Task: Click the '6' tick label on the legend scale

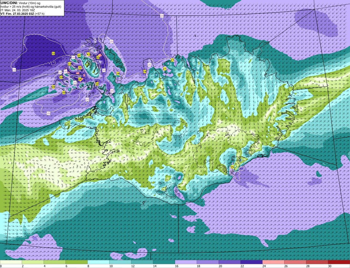Action: click(66, 266)
